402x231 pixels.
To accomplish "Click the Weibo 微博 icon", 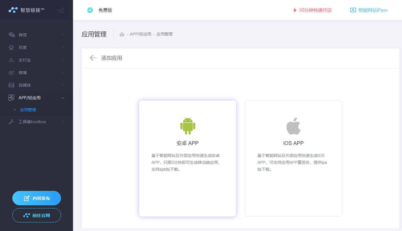I will coord(11,73).
